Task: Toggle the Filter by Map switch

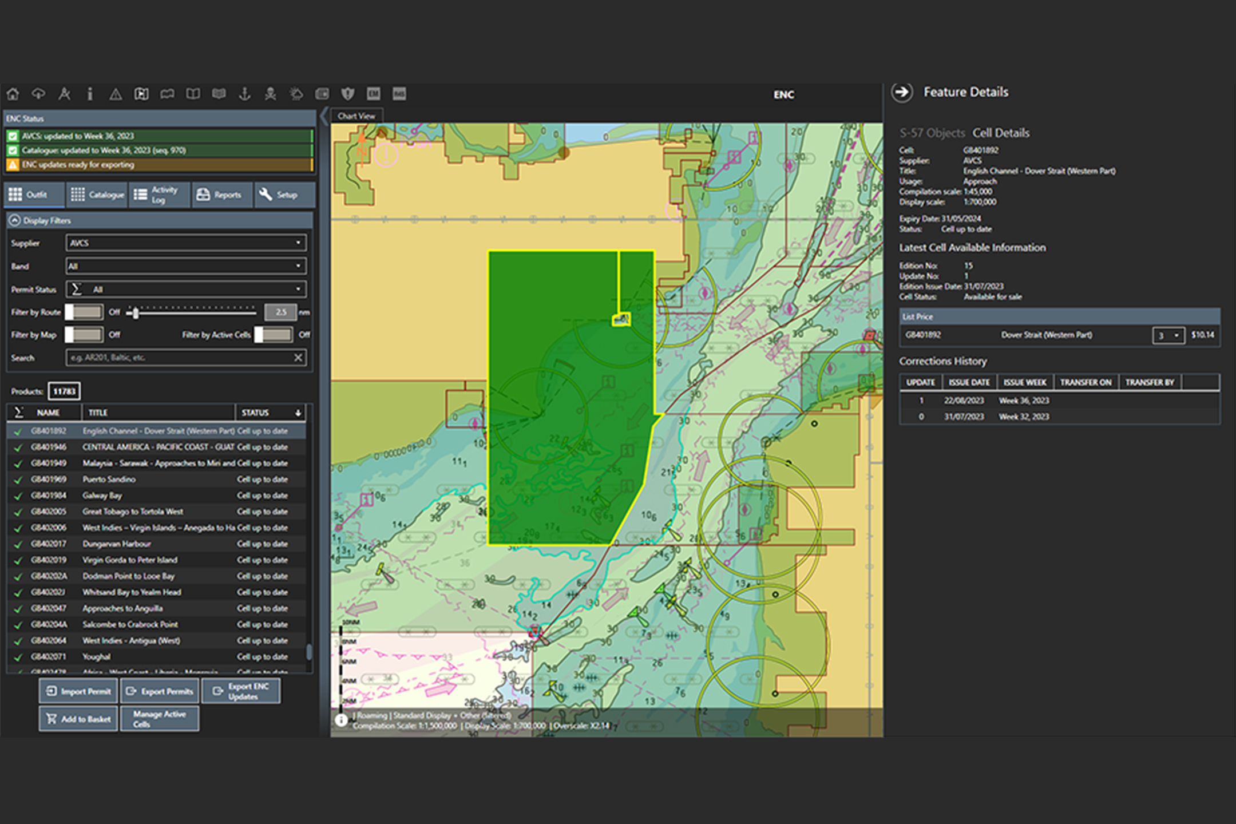Action: tap(84, 335)
